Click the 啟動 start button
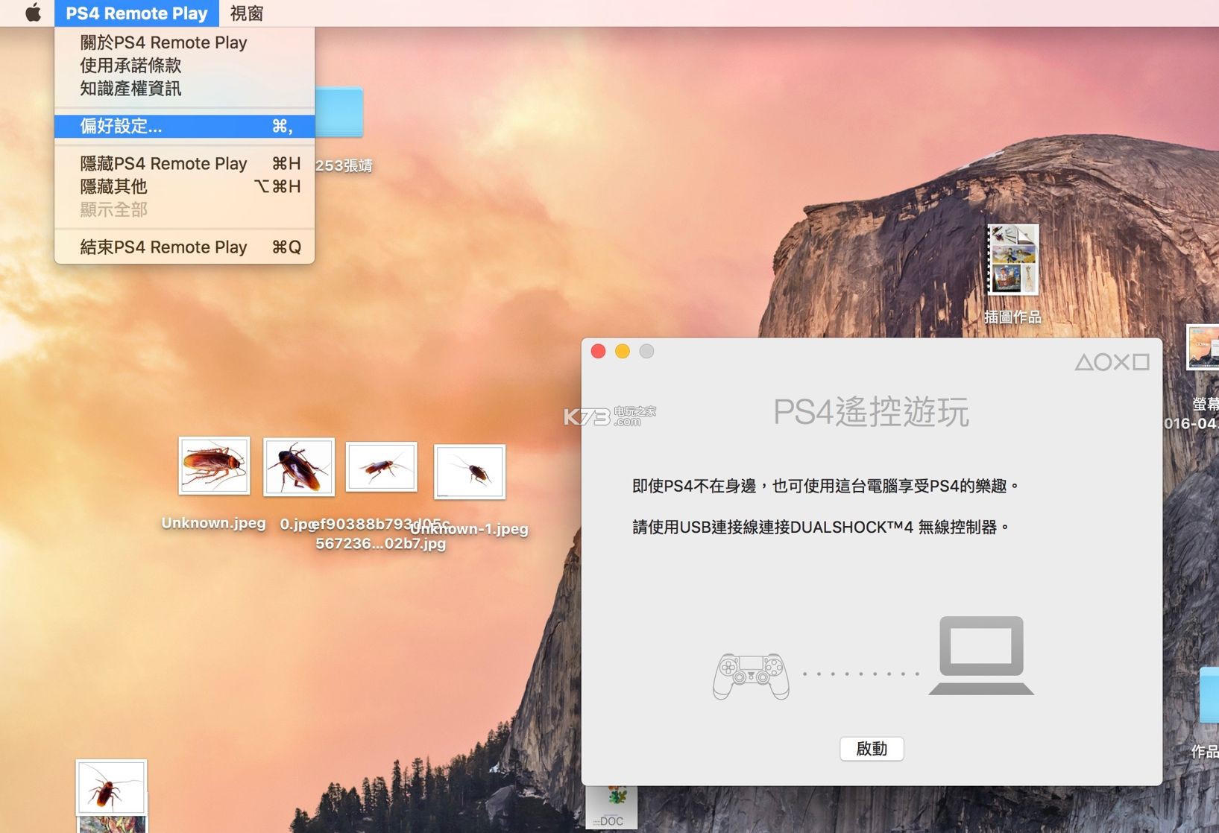The image size is (1219, 833). (872, 749)
